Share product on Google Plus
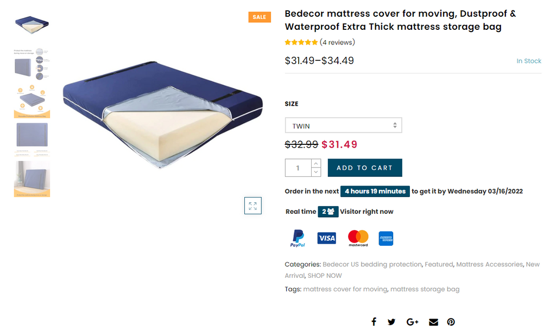 [412, 322]
